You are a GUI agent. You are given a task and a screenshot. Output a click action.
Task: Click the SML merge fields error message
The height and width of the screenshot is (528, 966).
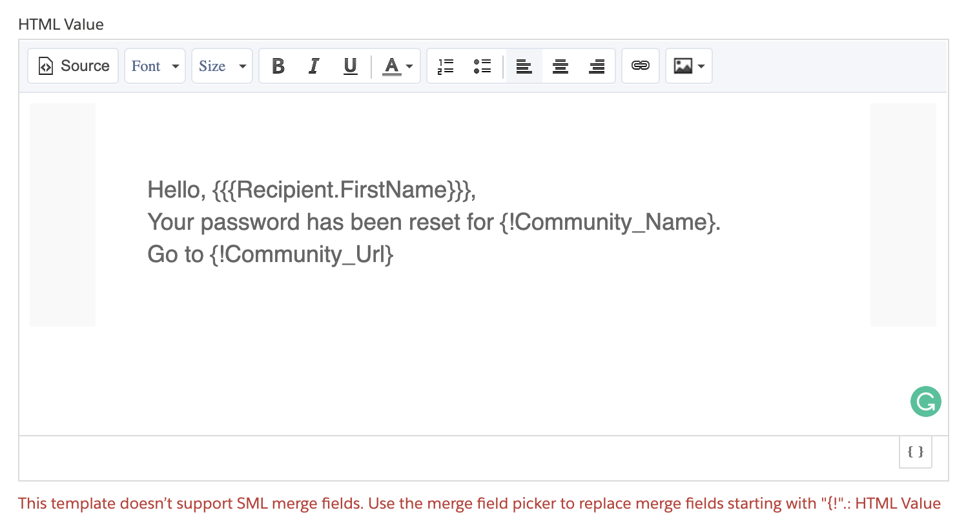point(479,503)
